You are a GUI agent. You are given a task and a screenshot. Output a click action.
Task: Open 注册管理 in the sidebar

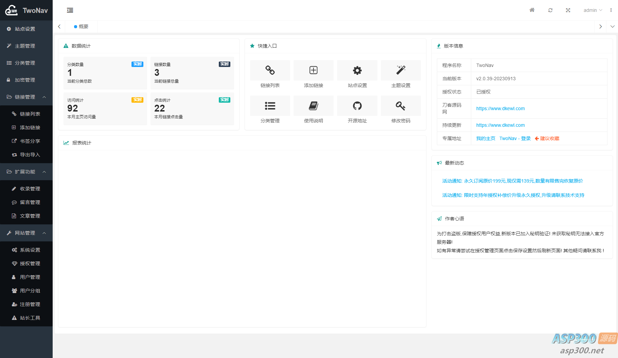click(x=26, y=304)
